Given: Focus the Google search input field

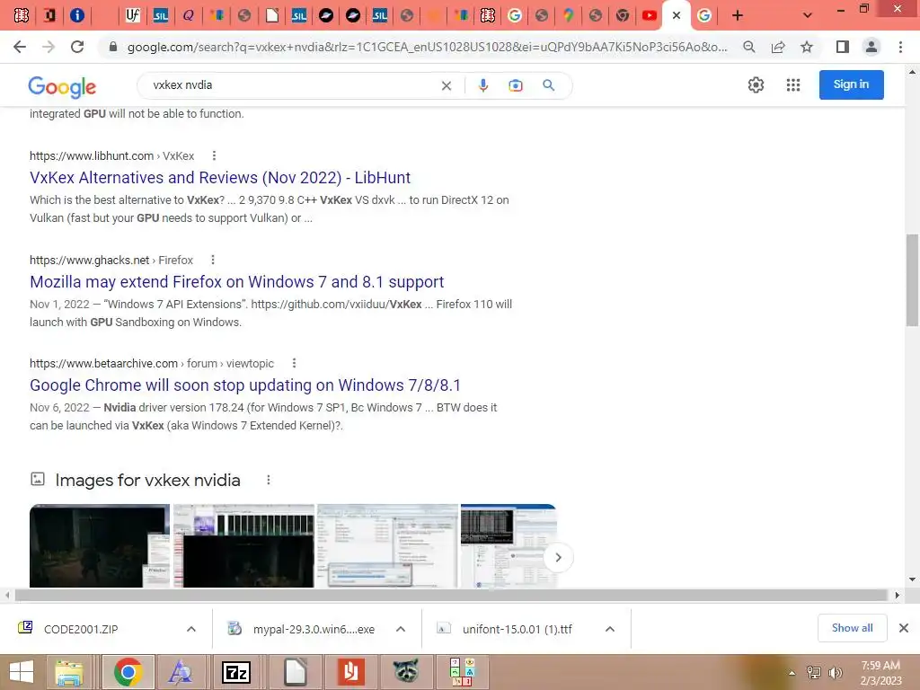Looking at the screenshot, I should tap(292, 85).
